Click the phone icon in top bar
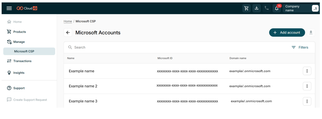322x119 pixels. [267, 8]
